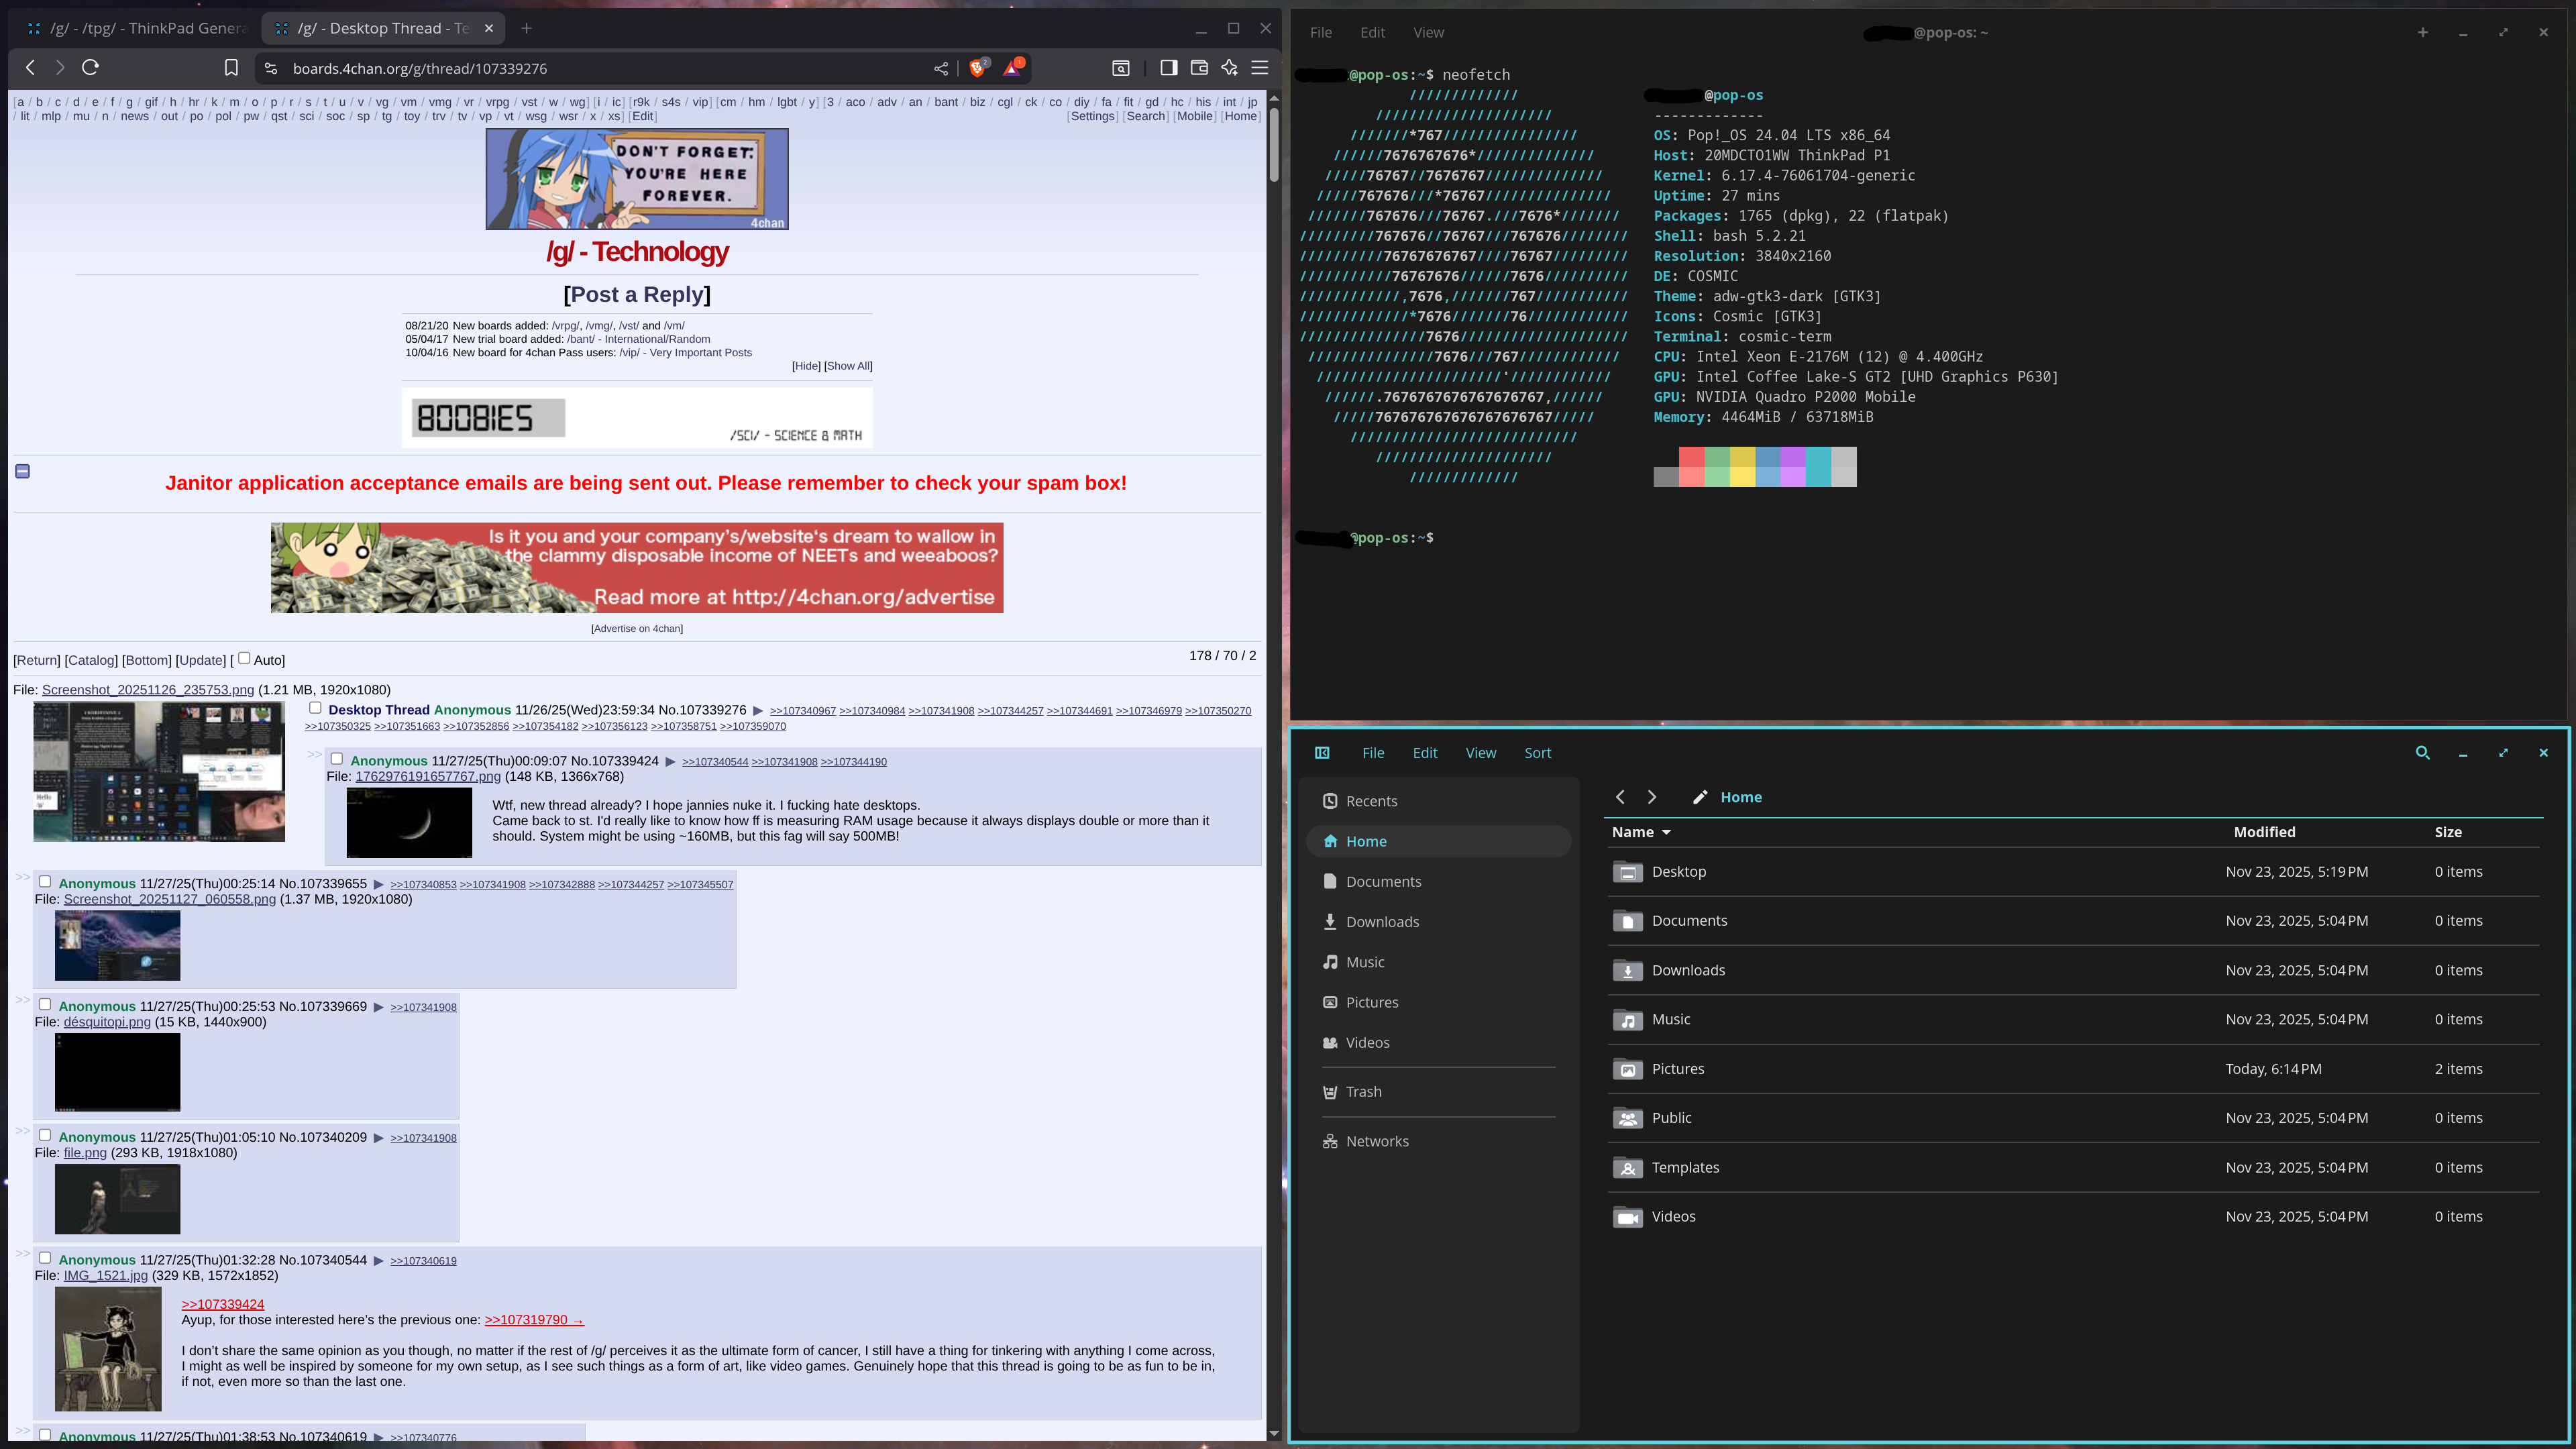Viewport: 2576px width, 1449px height.
Task: Click the share icon in address bar
Action: tap(941, 68)
